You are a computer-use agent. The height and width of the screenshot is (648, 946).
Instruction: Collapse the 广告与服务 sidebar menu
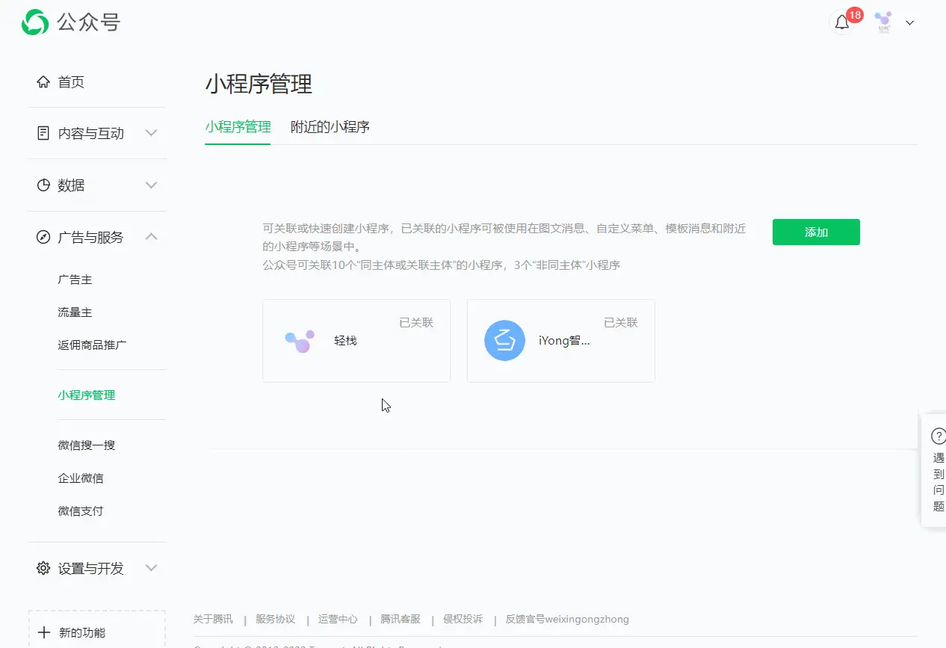pyautogui.click(x=152, y=237)
